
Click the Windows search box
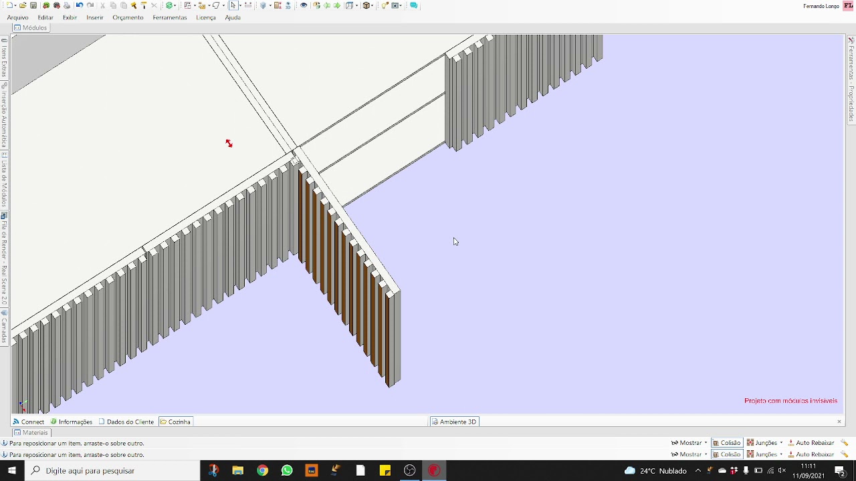(x=112, y=470)
